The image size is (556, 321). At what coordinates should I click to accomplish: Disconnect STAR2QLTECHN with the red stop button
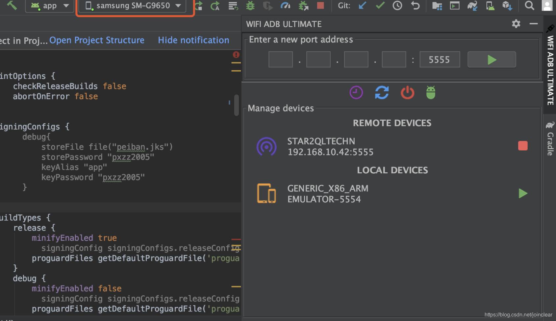coord(523,146)
